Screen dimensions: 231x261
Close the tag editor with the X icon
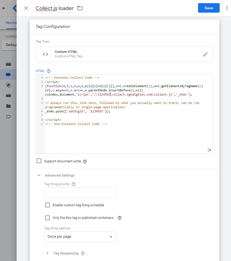point(26,8)
